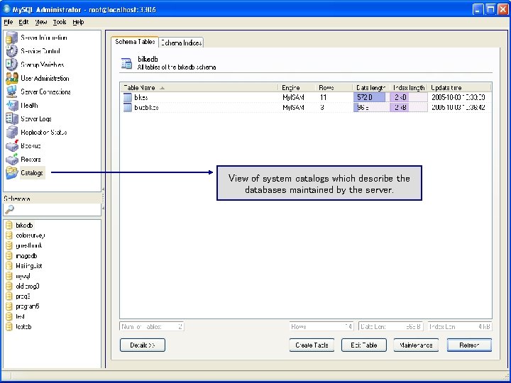The image size is (511, 383).
Task: Sort by Table Name column header
Action: (199, 88)
